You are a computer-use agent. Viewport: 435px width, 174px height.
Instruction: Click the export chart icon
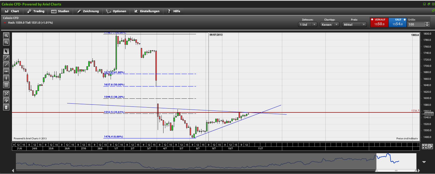(430, 146)
